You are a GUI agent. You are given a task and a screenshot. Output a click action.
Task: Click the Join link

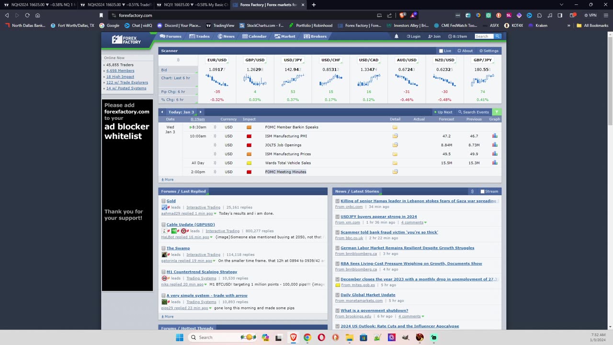tap(435, 36)
